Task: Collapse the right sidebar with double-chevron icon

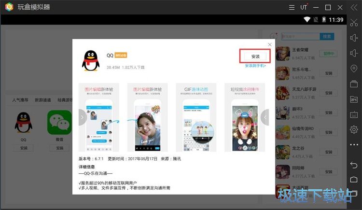Action: [354, 7]
